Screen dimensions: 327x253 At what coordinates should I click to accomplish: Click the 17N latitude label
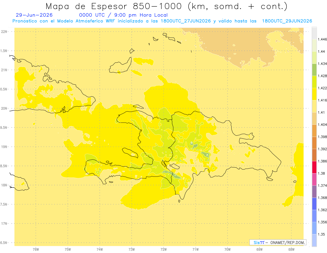[4, 224]
